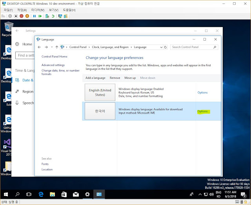Show hidden tray icons chevron
251x205 pixels.
[x=200, y=194]
